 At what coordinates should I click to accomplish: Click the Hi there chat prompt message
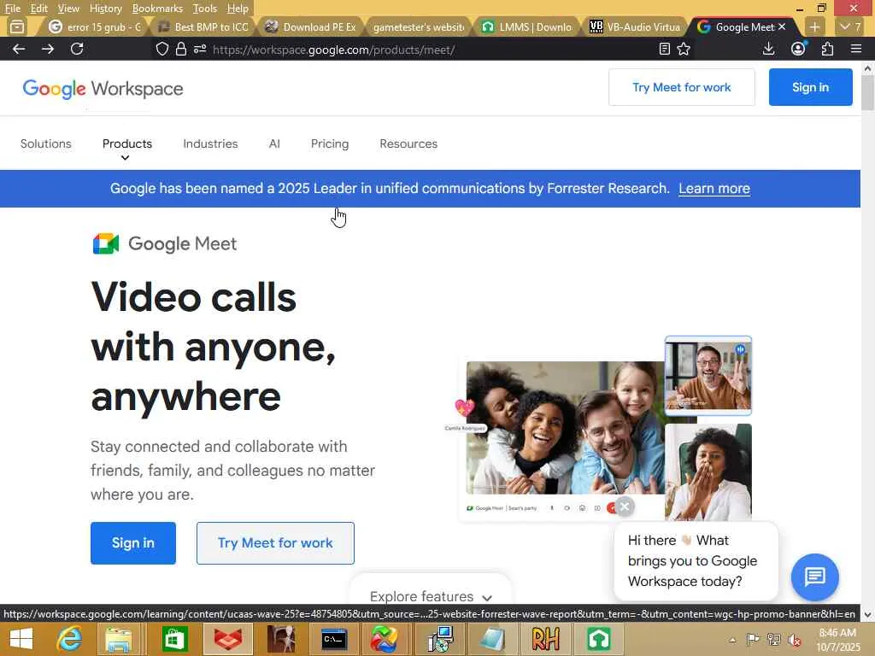pyautogui.click(x=696, y=560)
